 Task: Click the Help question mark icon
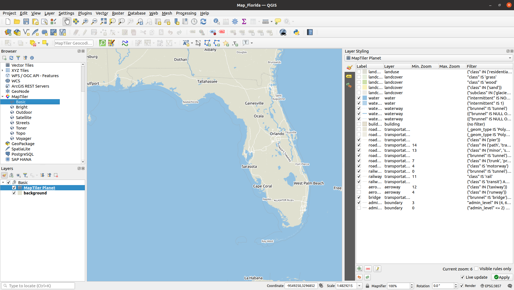coord(310,32)
